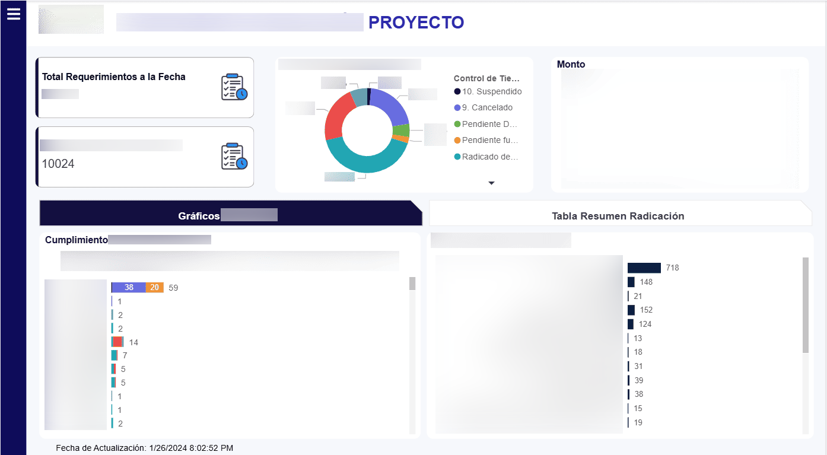
Task: Click clipboard icon in Total Requerimientos card
Action: [x=234, y=87]
